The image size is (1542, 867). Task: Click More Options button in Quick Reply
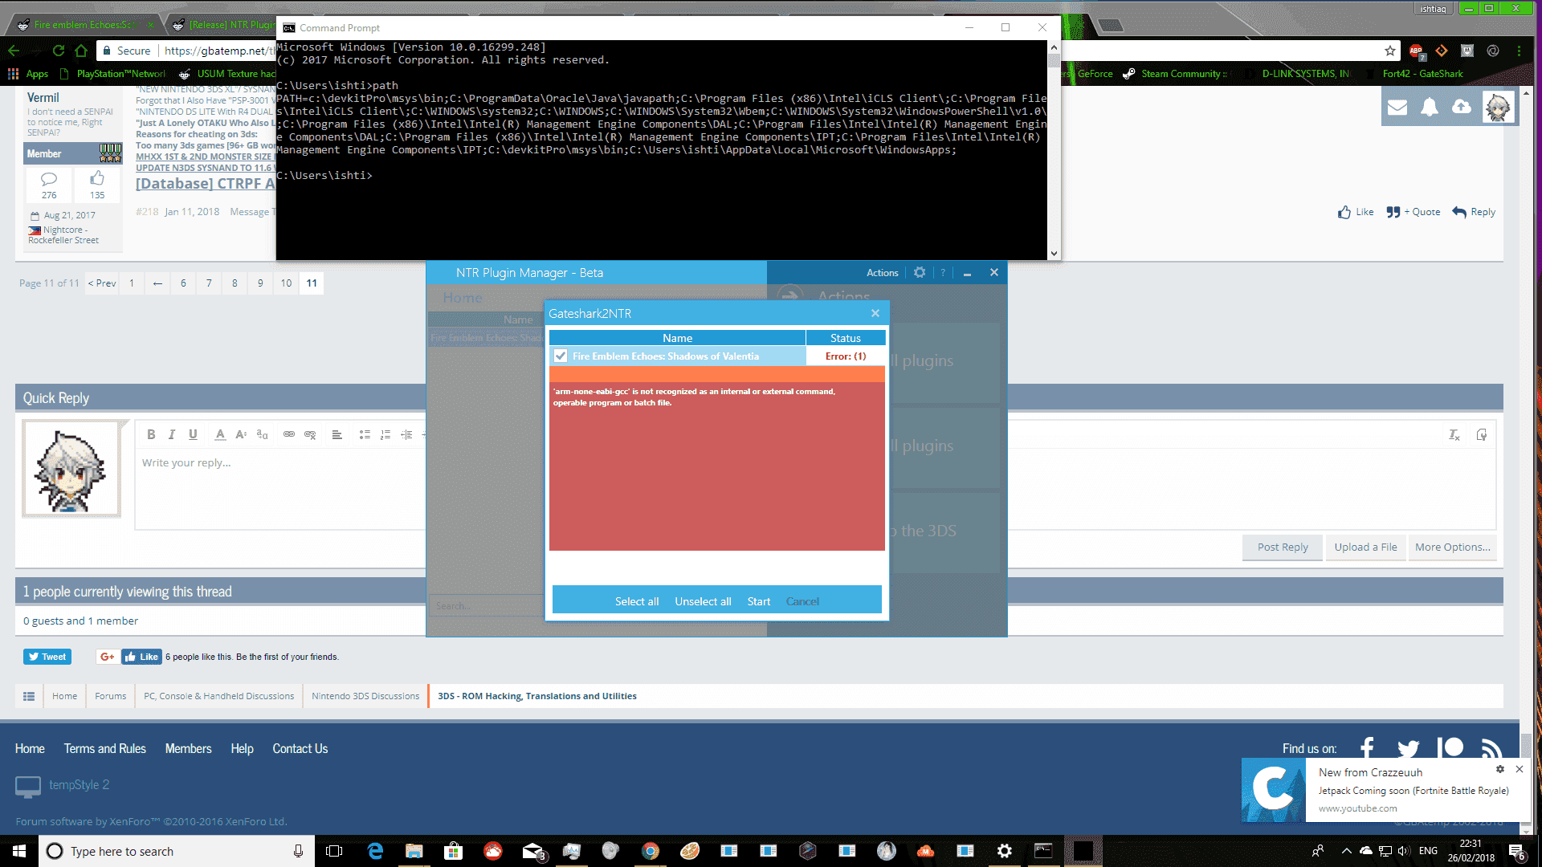pos(1452,547)
